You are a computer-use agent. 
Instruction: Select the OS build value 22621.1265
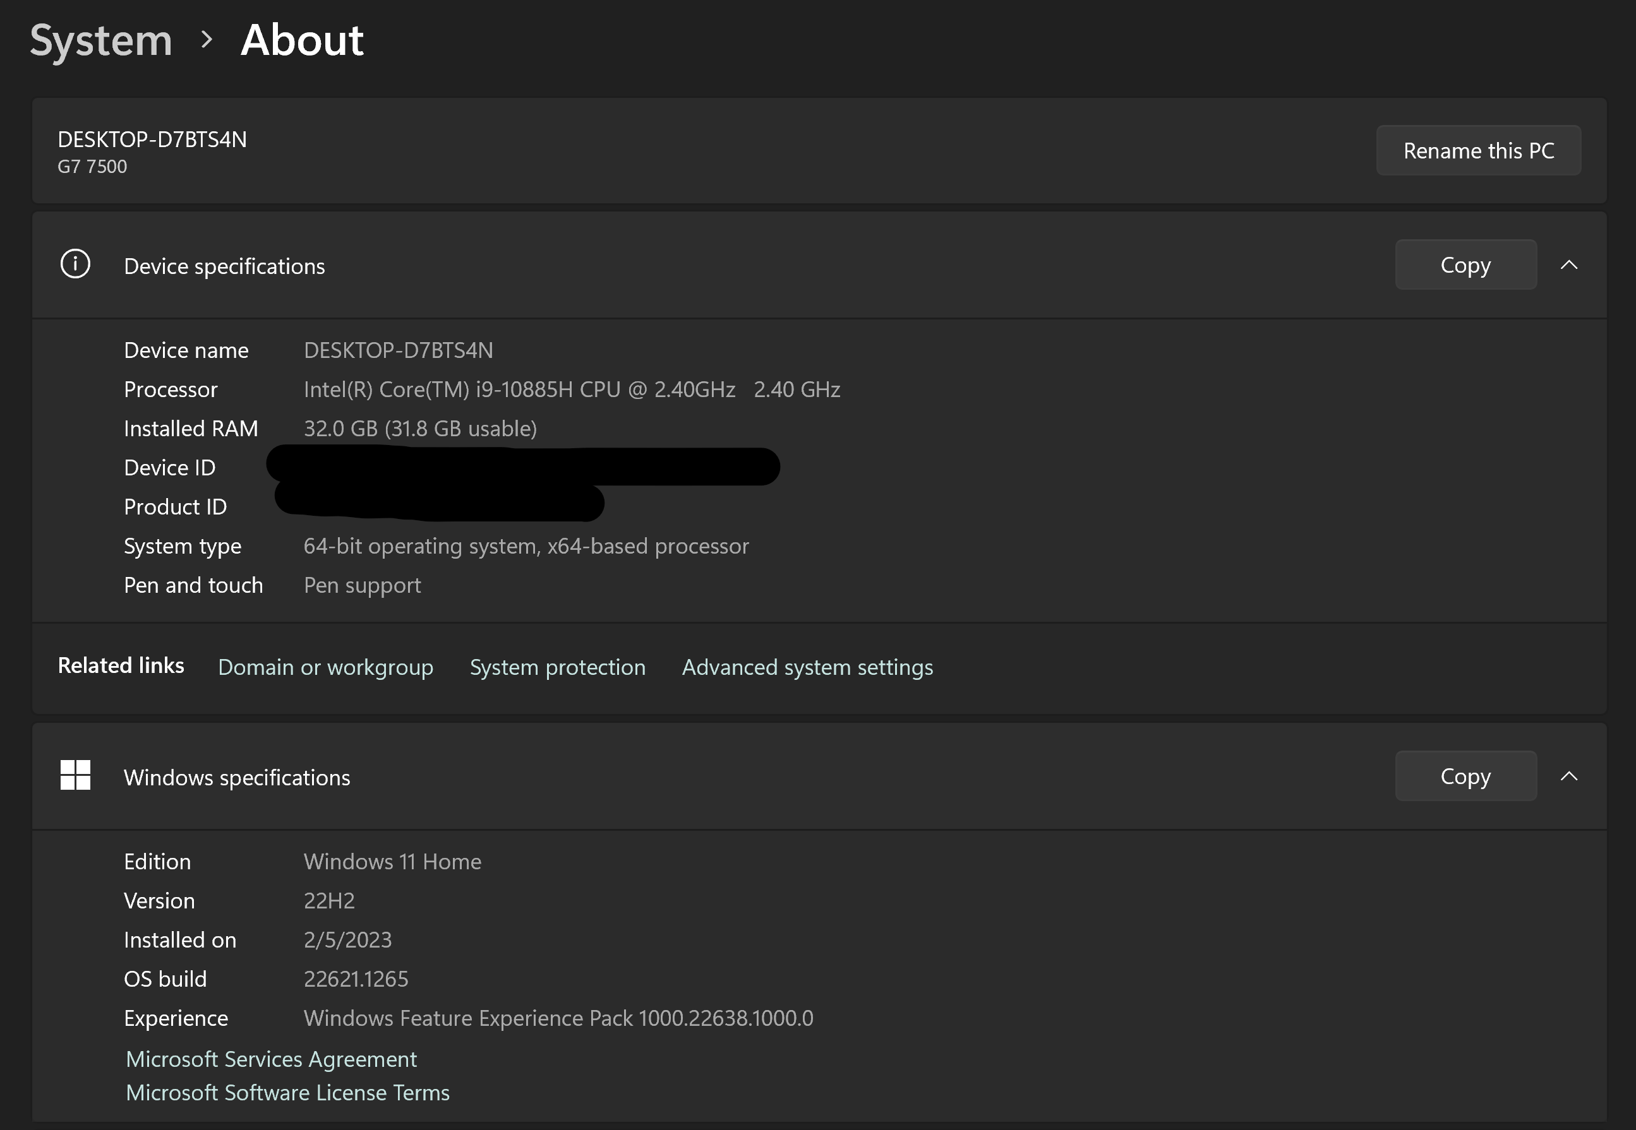tap(356, 979)
